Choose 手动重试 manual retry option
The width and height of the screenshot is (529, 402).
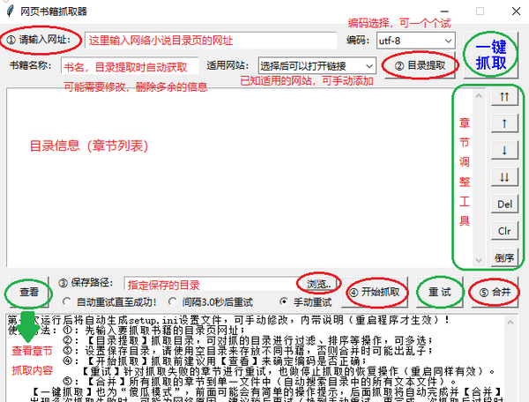(284, 301)
